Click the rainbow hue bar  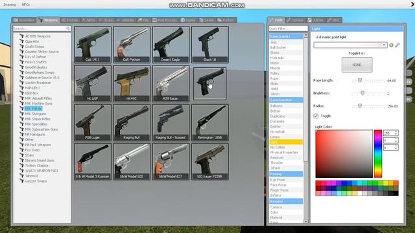[378, 154]
